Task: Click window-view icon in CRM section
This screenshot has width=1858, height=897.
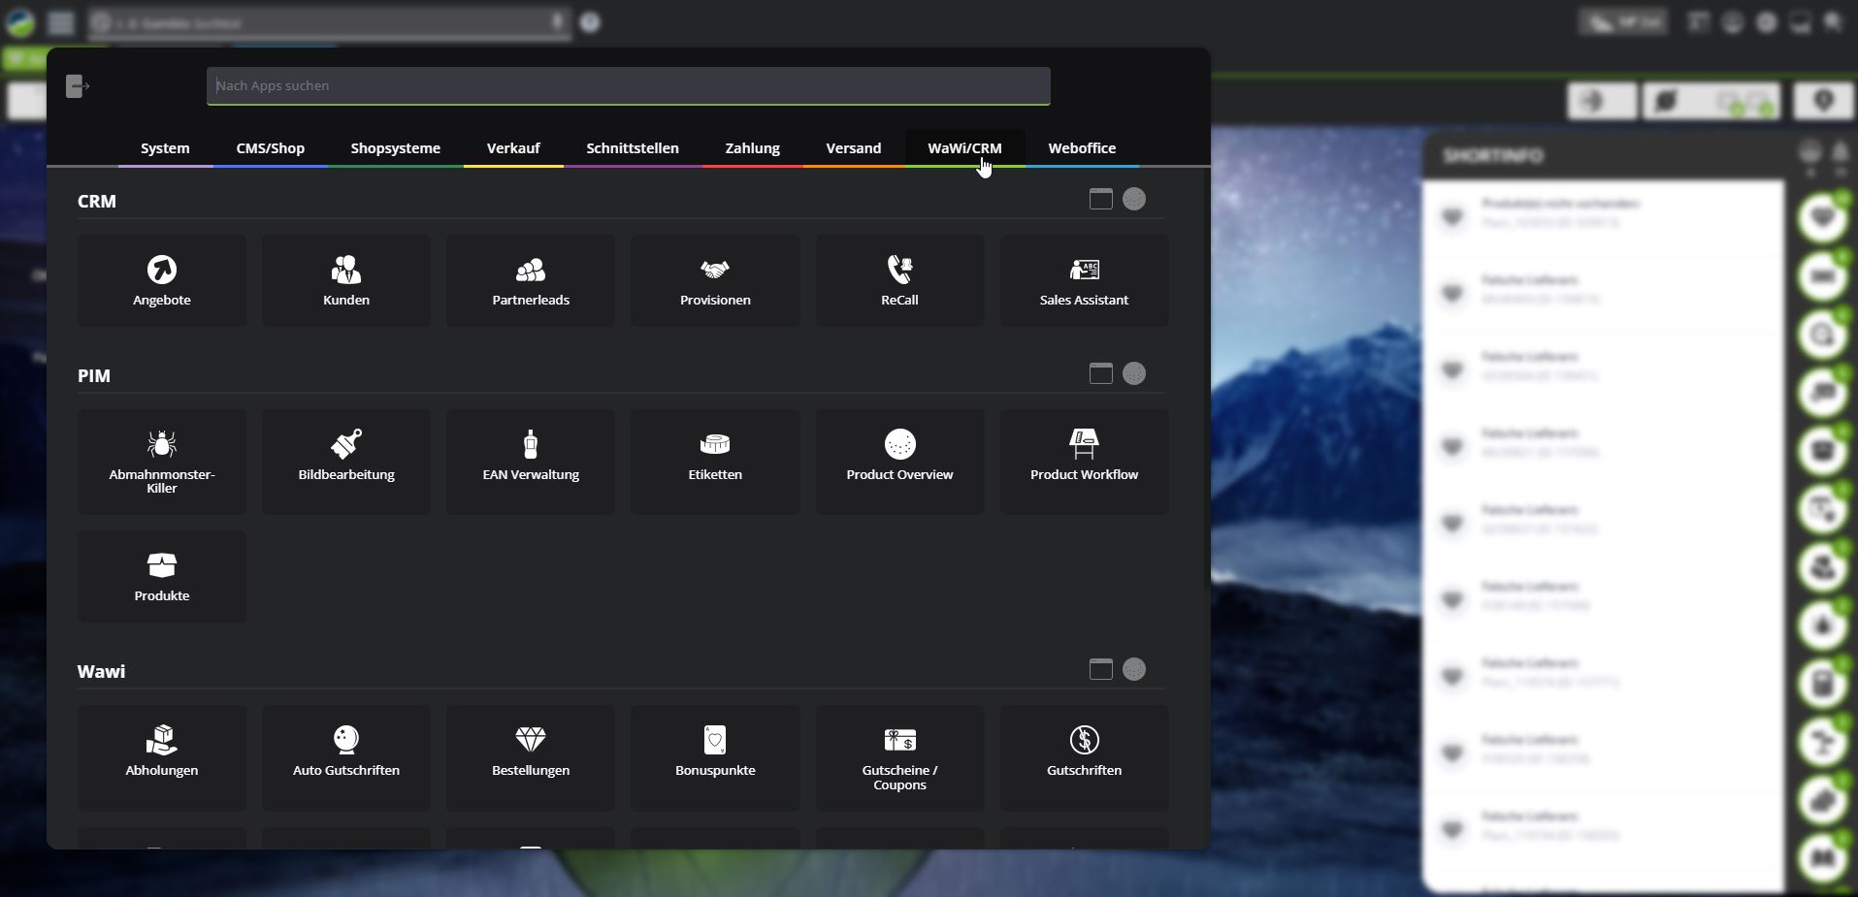Action: click(1100, 199)
